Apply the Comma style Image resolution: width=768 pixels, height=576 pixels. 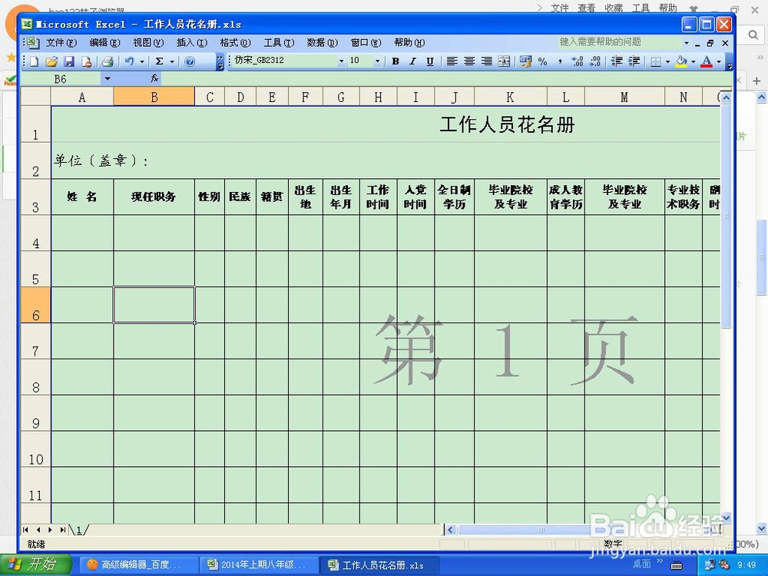coord(560,61)
